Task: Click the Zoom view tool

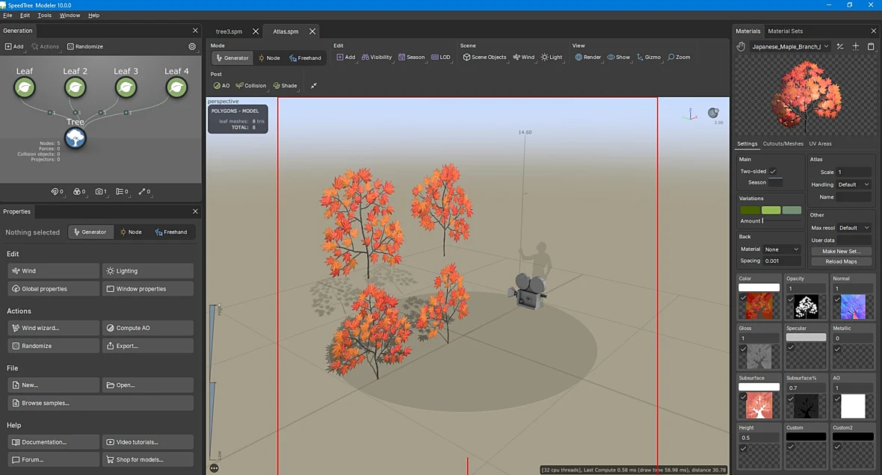Action: pyautogui.click(x=679, y=58)
